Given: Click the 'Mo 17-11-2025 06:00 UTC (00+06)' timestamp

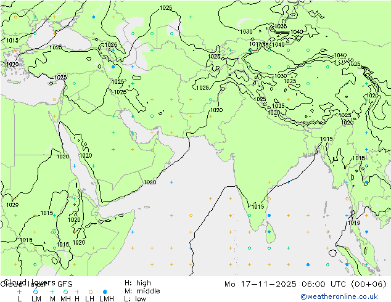Looking at the screenshot, I should [x=305, y=284].
